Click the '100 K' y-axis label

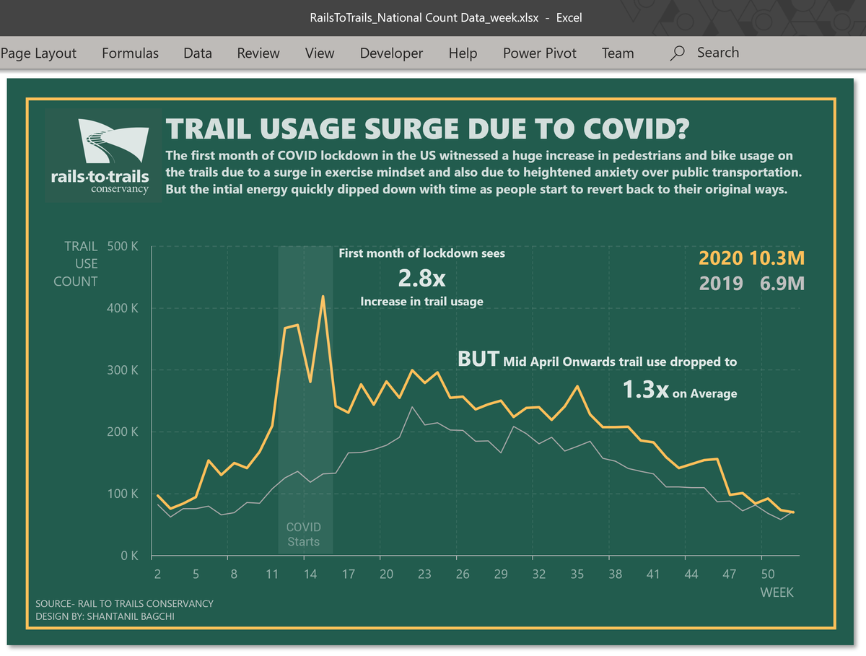[x=123, y=494]
